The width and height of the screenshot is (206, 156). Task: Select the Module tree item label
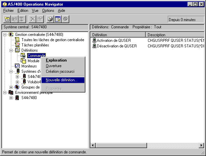[x=34, y=61]
